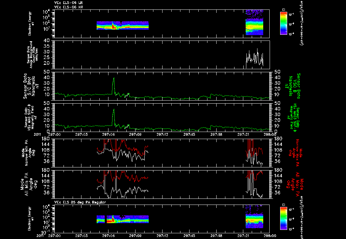Click the red 'Mode All Max PA Angle' label
The width and height of the screenshot is (346, 239).
295,184
